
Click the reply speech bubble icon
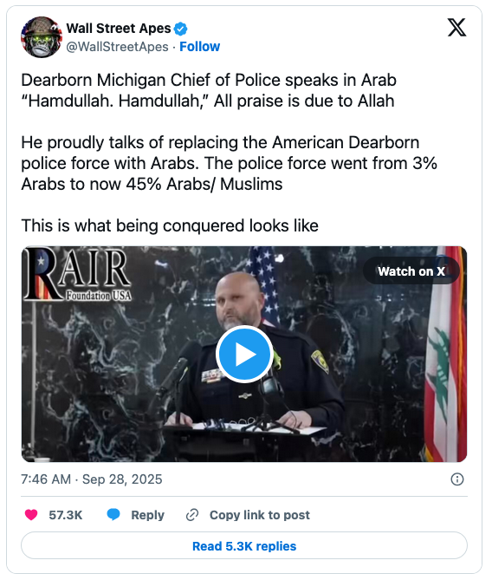[113, 515]
